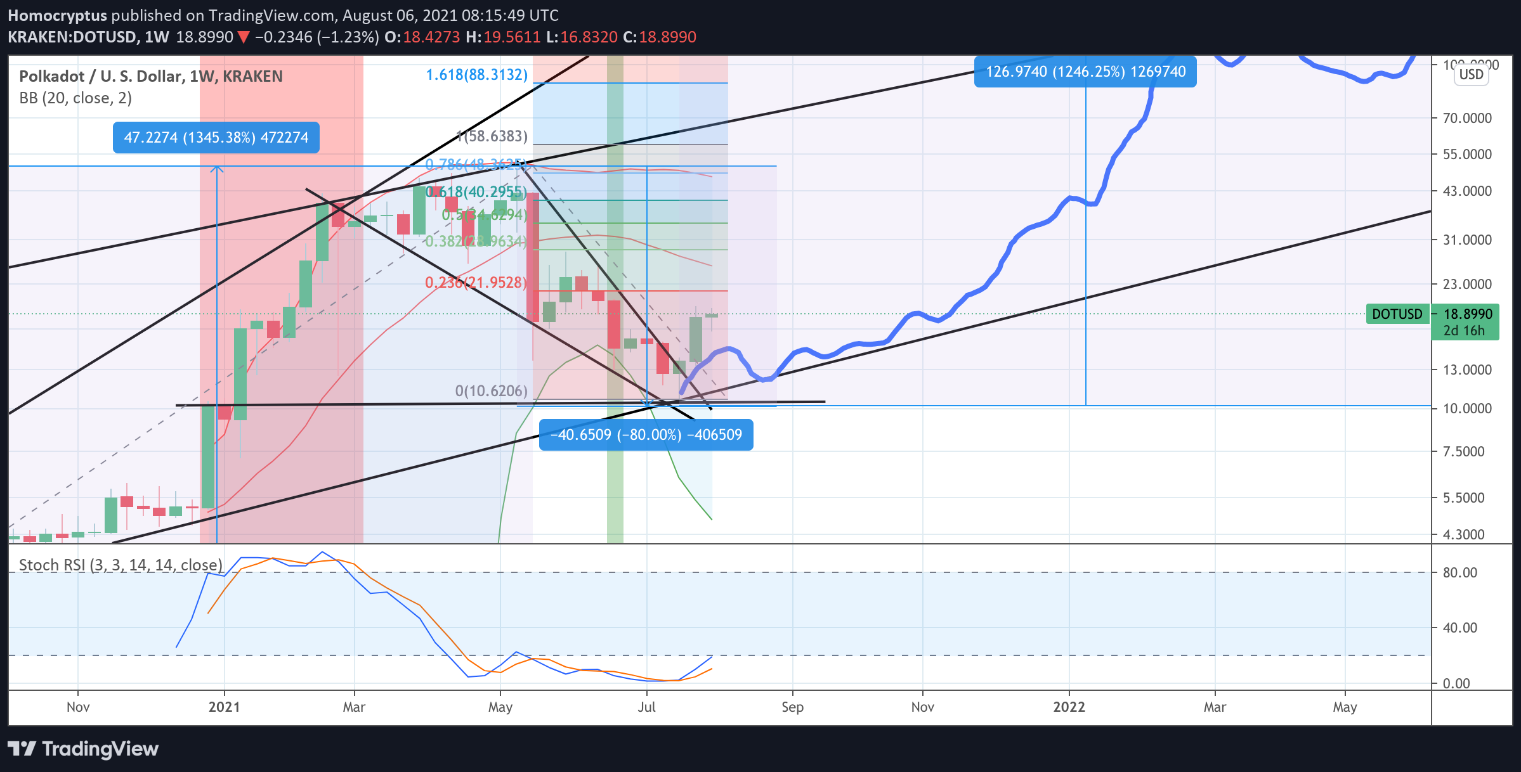Click the 1(58.6383) Fibonacci level label
The width and height of the screenshot is (1521, 772).
(x=492, y=136)
